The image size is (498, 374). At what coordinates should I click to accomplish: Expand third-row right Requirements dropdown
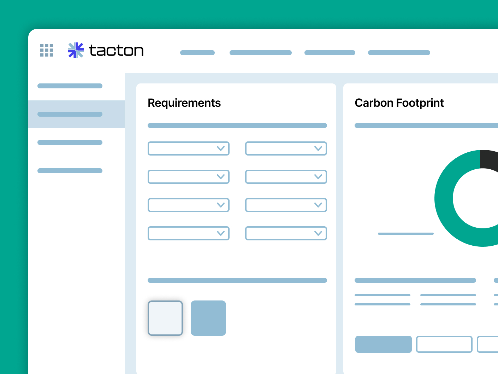tap(286, 205)
